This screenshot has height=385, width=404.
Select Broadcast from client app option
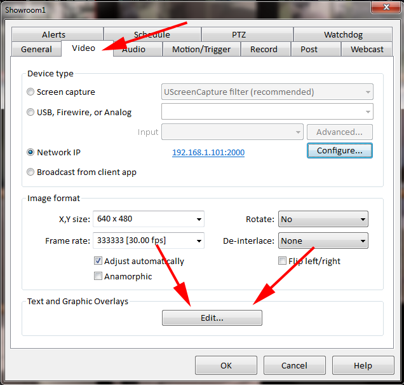(x=31, y=172)
